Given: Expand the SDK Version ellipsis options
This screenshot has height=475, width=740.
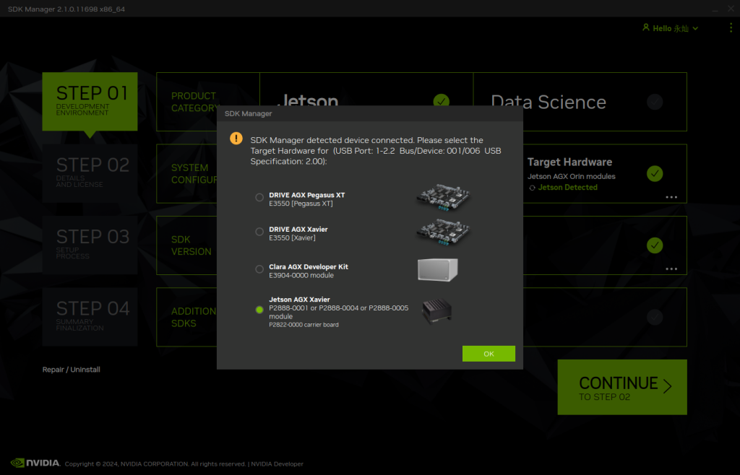Looking at the screenshot, I should click(671, 269).
